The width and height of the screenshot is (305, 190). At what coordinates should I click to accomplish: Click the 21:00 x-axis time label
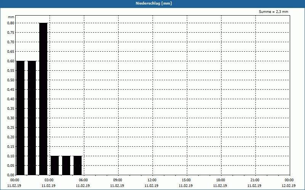point(255,180)
